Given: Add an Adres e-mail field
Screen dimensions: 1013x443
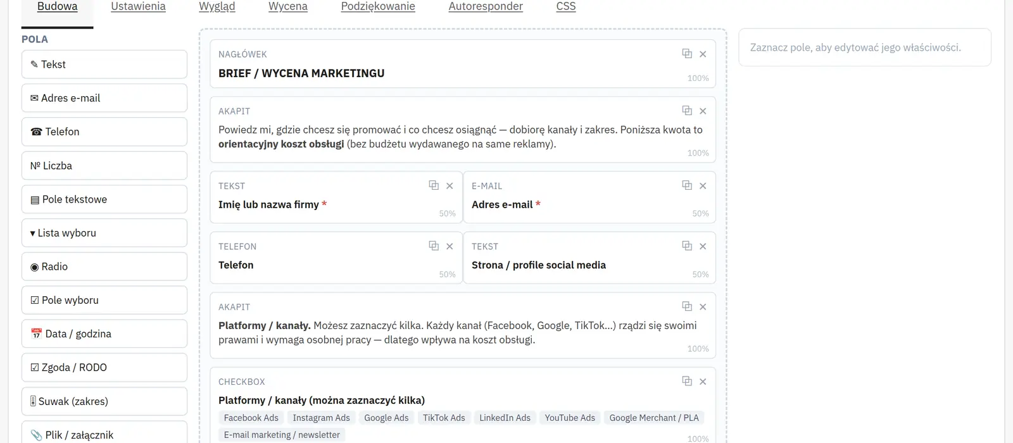Looking at the screenshot, I should point(104,98).
